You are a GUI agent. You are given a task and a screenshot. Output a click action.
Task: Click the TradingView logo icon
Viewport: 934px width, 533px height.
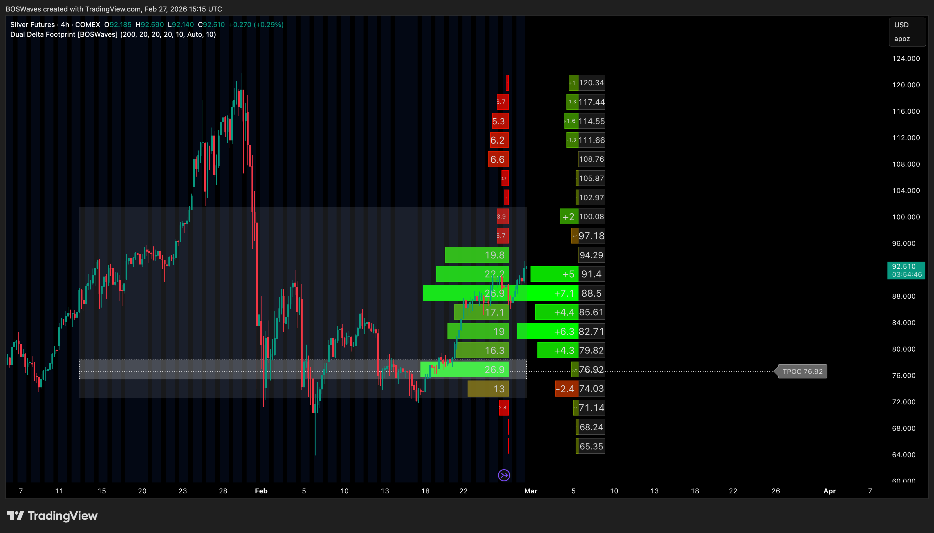coord(15,516)
